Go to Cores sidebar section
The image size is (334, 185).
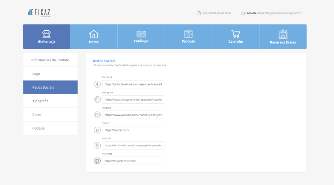tap(50, 115)
